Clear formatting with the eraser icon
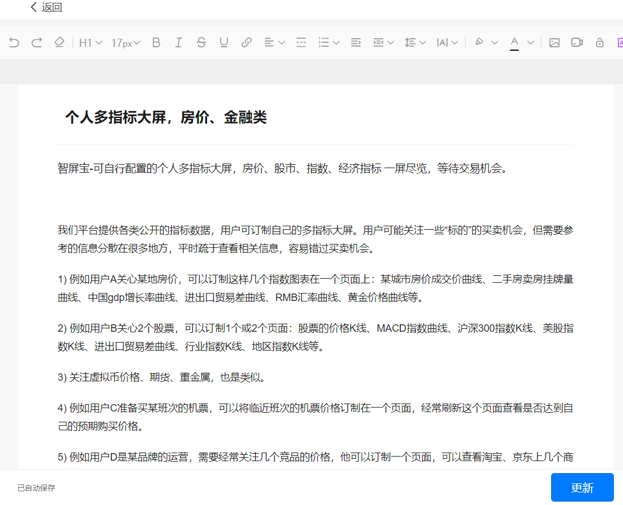623x505 pixels. (x=59, y=43)
